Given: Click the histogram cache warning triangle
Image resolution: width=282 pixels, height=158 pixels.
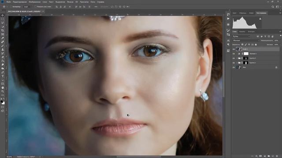Looking at the screenshot, I should [x=260, y=18].
